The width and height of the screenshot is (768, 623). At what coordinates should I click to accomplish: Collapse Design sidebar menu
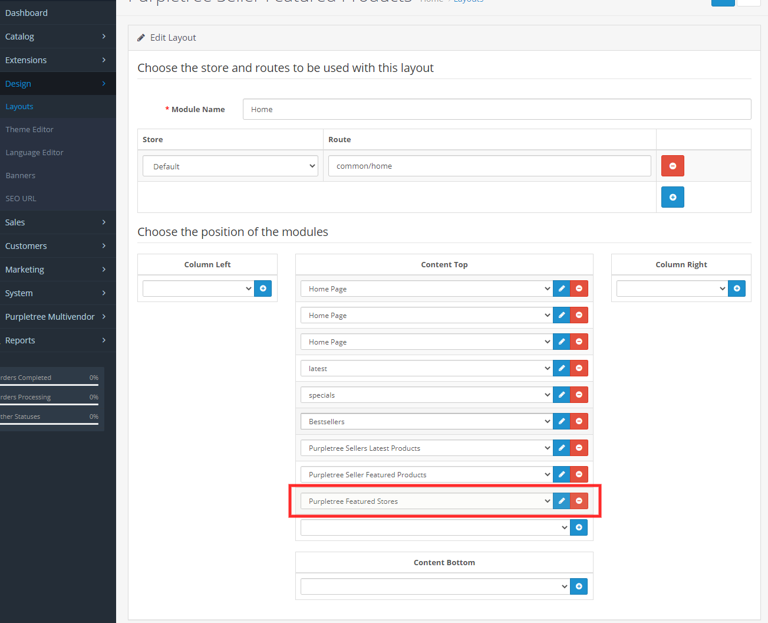pyautogui.click(x=58, y=84)
